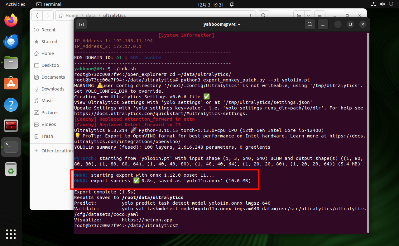Open Desktop in the Files sidebar
This screenshot has width=399, height=246.
[51, 65]
